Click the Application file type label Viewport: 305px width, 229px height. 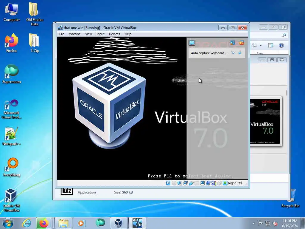(x=87, y=192)
